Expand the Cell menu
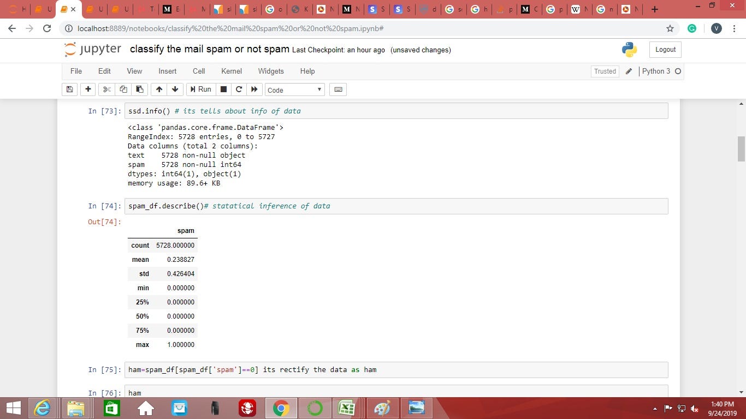 [x=198, y=71]
